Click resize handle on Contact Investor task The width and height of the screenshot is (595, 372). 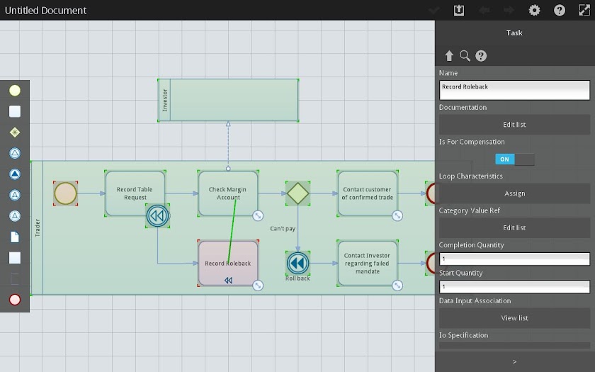coord(397,286)
